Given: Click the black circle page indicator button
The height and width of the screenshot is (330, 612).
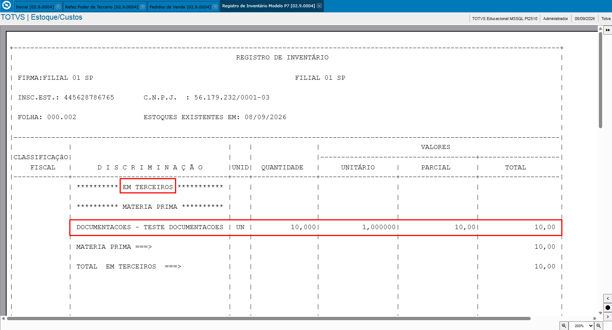Looking at the screenshot, I should coord(608,308).
